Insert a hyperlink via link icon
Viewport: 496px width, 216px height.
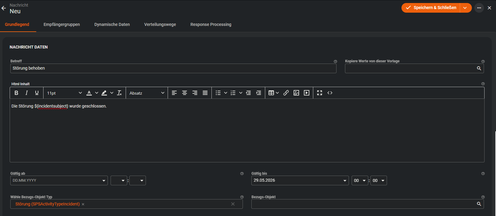click(286, 93)
